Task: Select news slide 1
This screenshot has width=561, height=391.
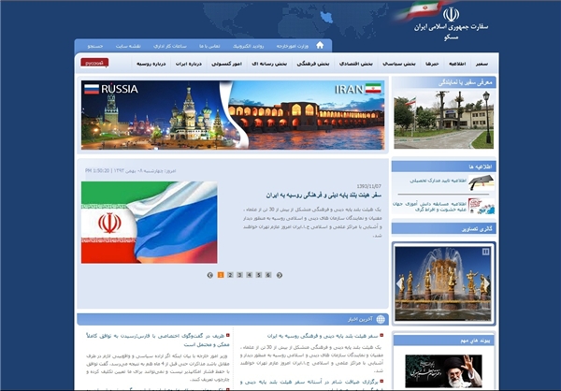Action: 221,275
